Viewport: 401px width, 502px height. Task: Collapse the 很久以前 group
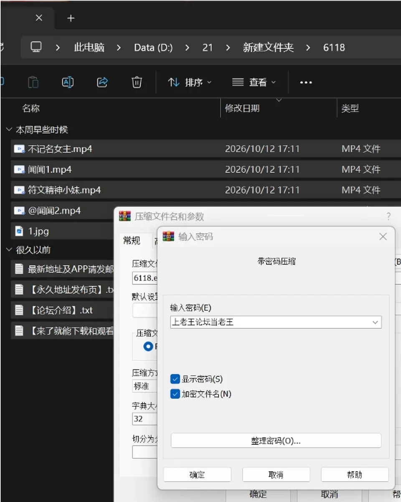9,250
